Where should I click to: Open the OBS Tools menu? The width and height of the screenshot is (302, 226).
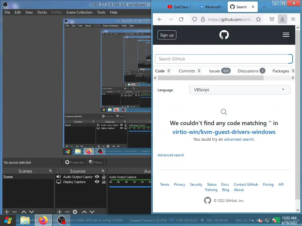101,12
